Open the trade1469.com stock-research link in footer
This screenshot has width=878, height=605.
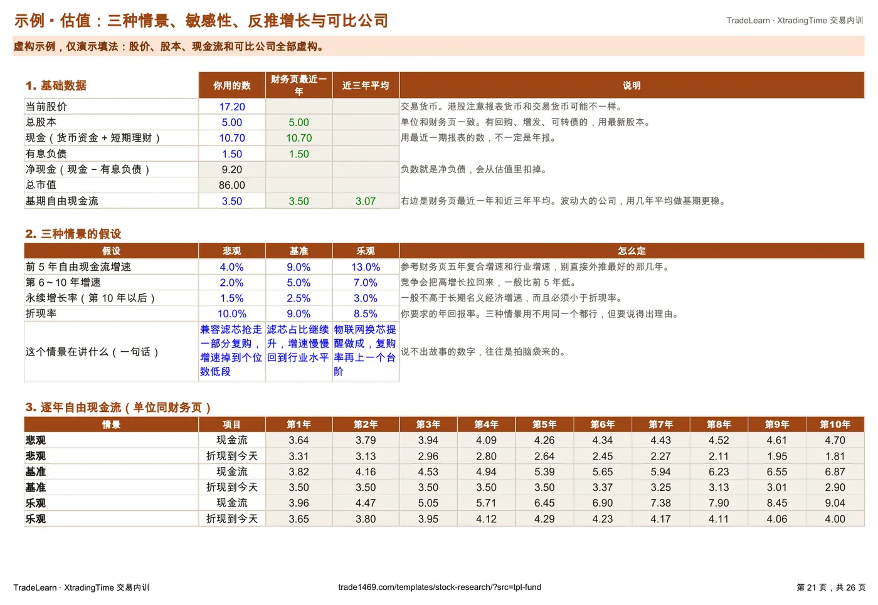[x=440, y=587]
